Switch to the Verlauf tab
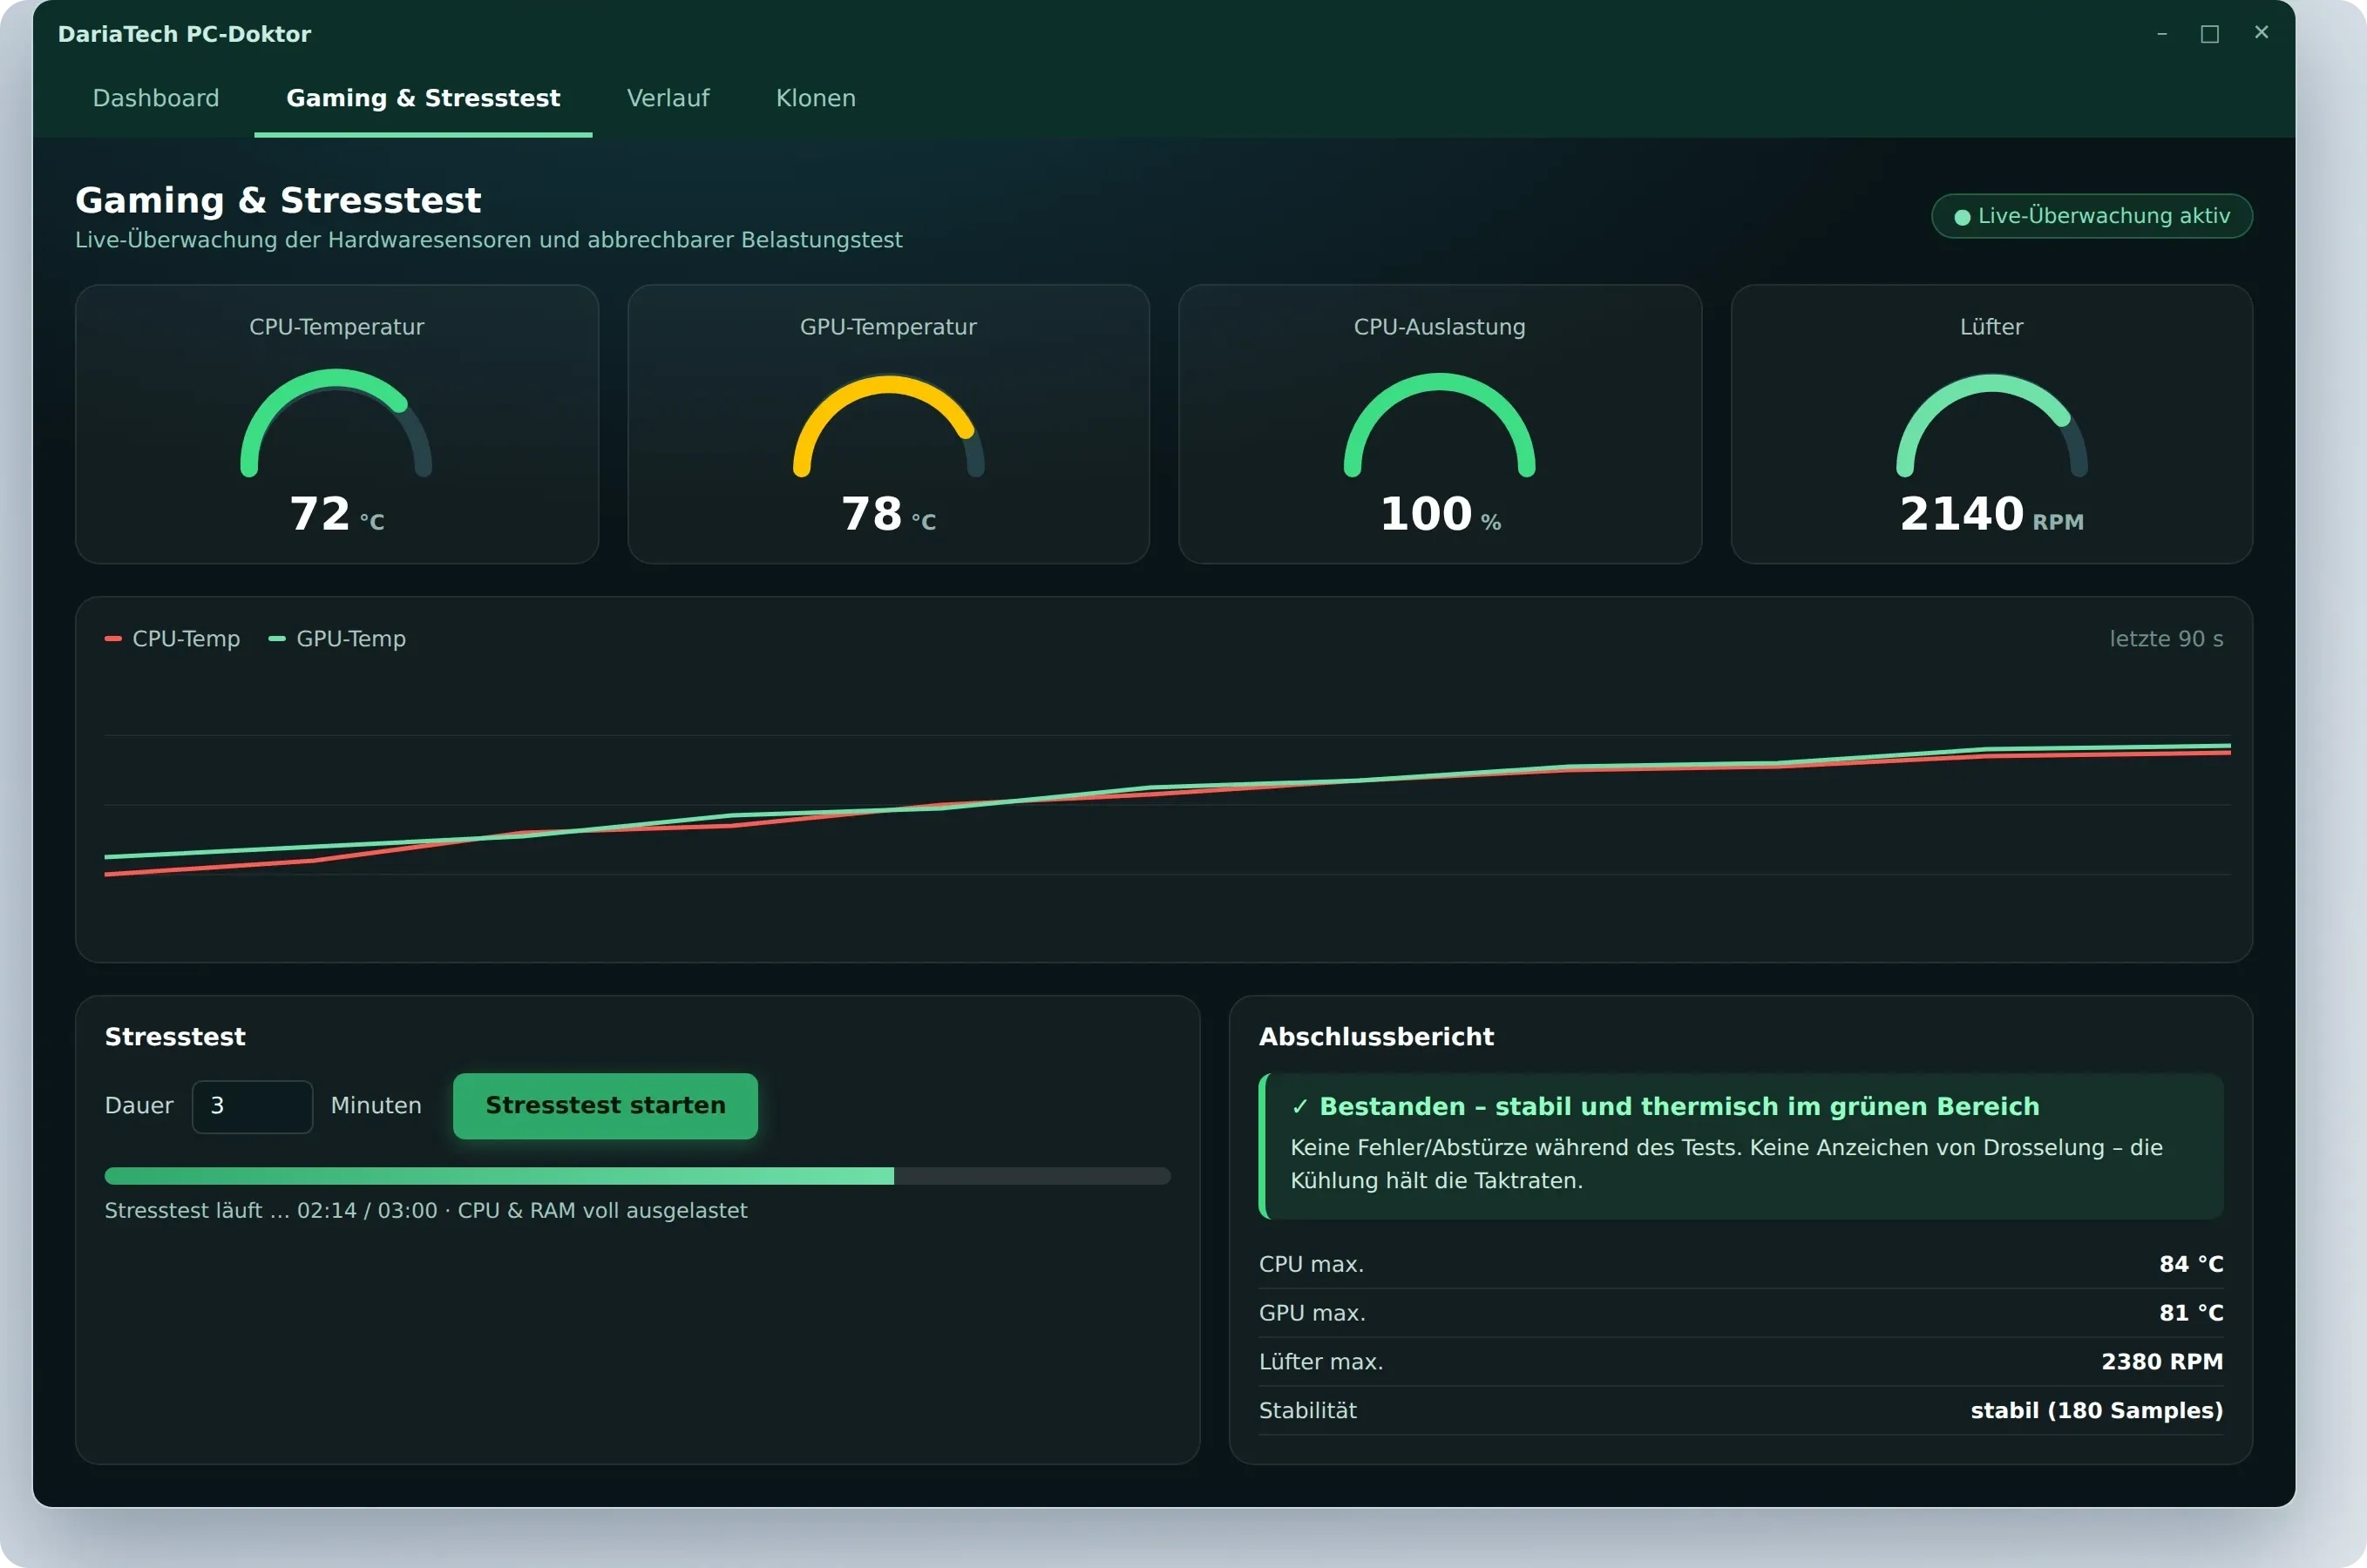2367x1568 pixels. [668, 98]
